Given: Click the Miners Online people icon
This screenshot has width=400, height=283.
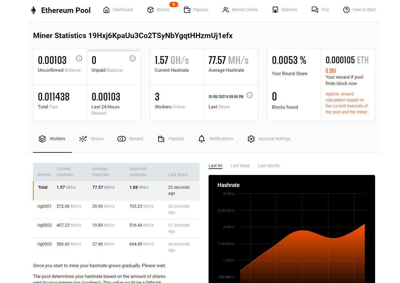Looking at the screenshot, I should click(226, 10).
